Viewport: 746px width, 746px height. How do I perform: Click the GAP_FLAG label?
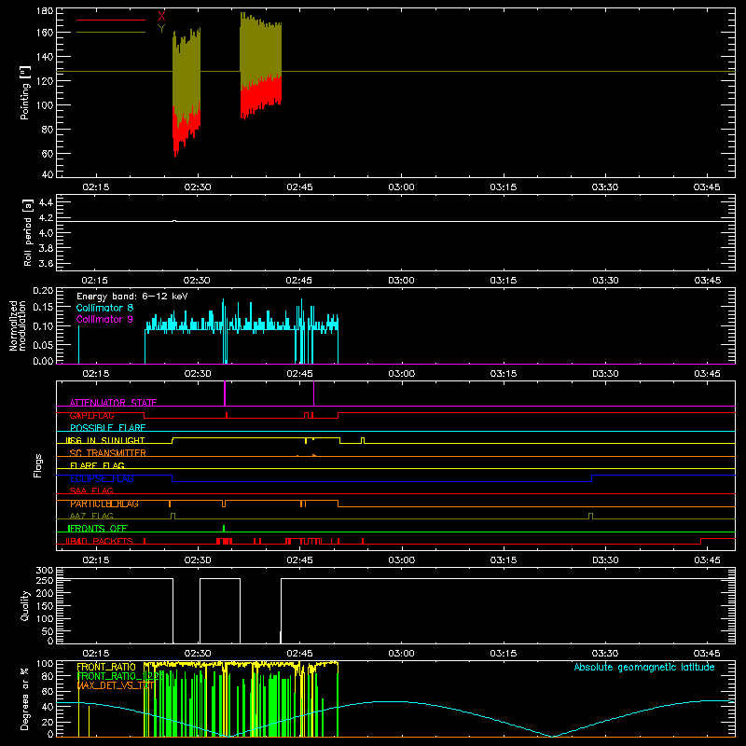[x=92, y=415]
